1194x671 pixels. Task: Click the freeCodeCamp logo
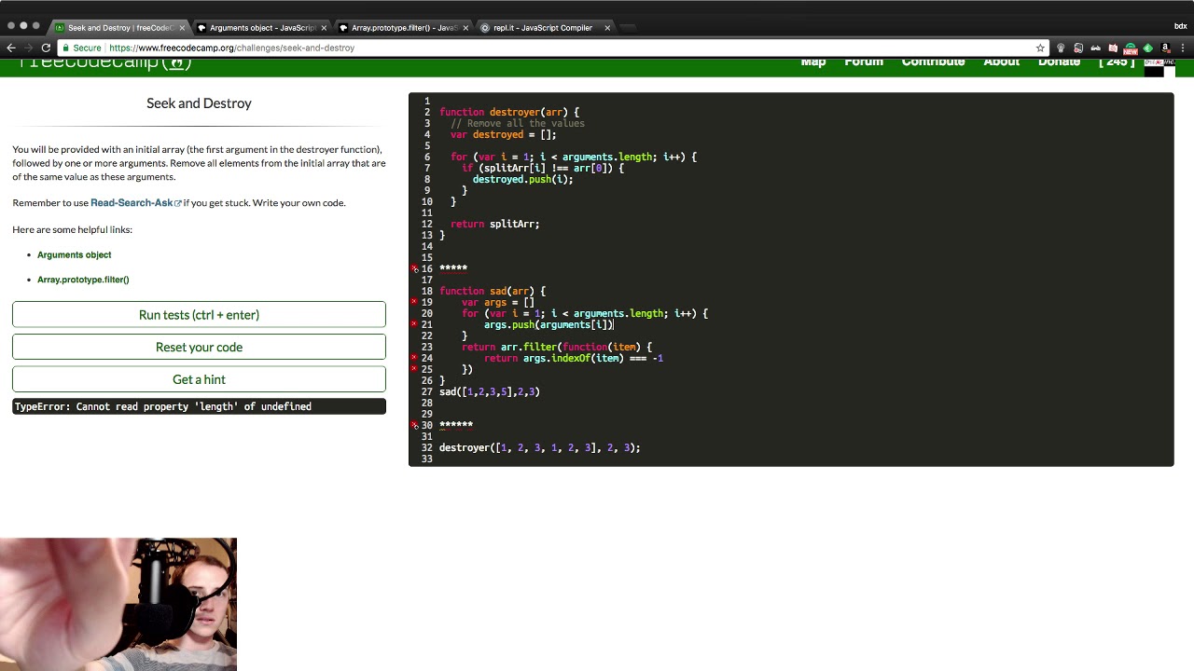(x=105, y=63)
